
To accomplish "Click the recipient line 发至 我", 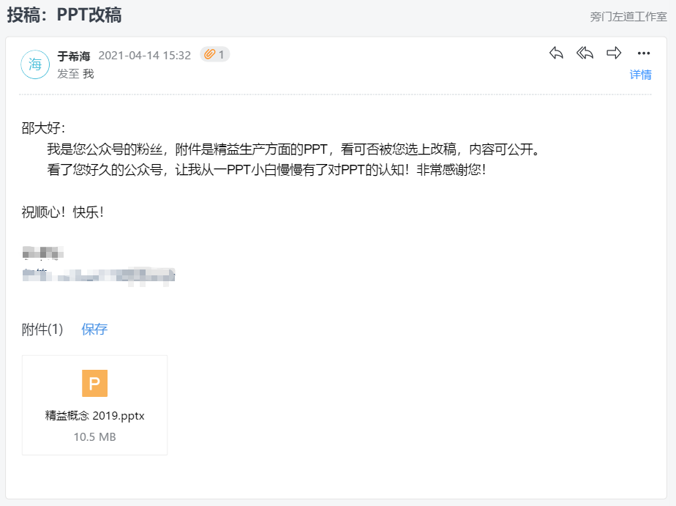I will tap(75, 74).
